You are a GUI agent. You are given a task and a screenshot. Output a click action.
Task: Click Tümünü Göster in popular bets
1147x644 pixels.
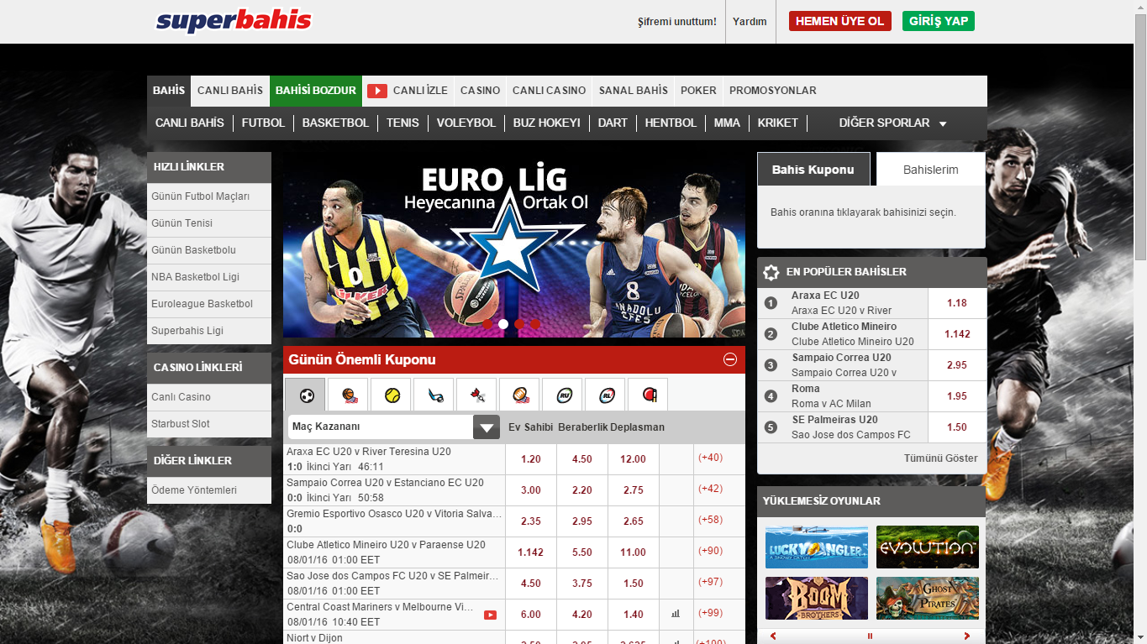pyautogui.click(x=941, y=458)
